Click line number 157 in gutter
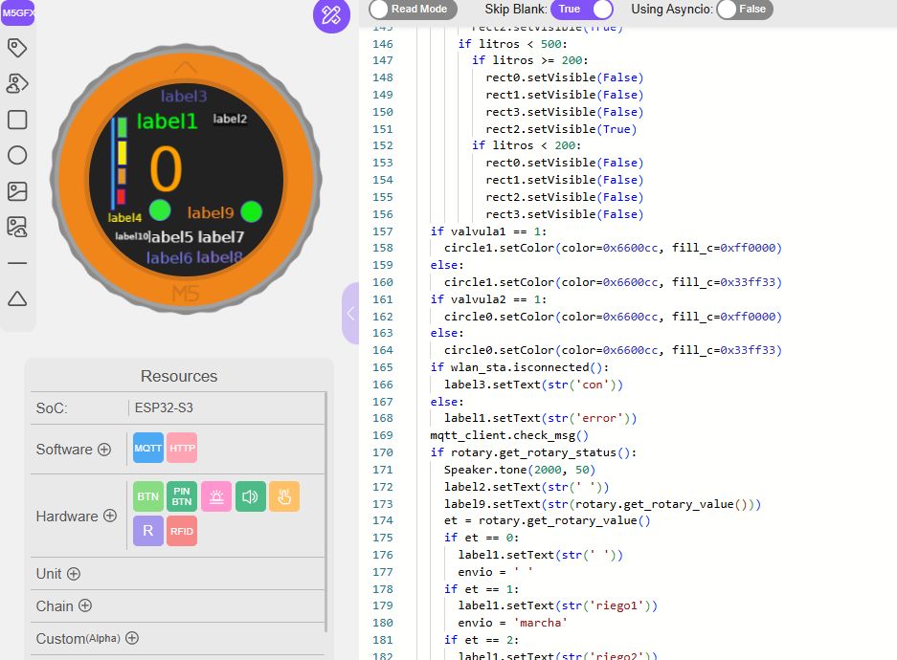Viewport: 897px width, 660px height. [383, 231]
